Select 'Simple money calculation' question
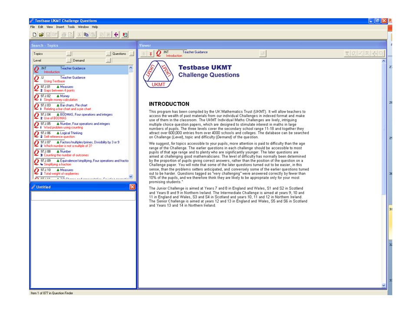Screen dimensions: 417x312 pos(81,98)
